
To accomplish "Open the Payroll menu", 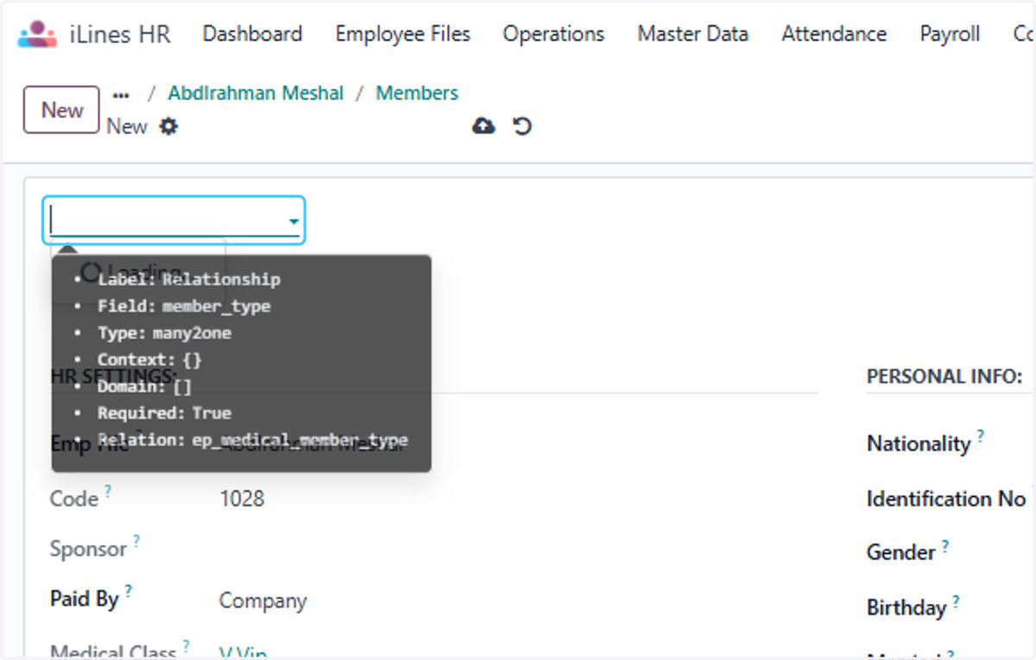I will pos(950,34).
